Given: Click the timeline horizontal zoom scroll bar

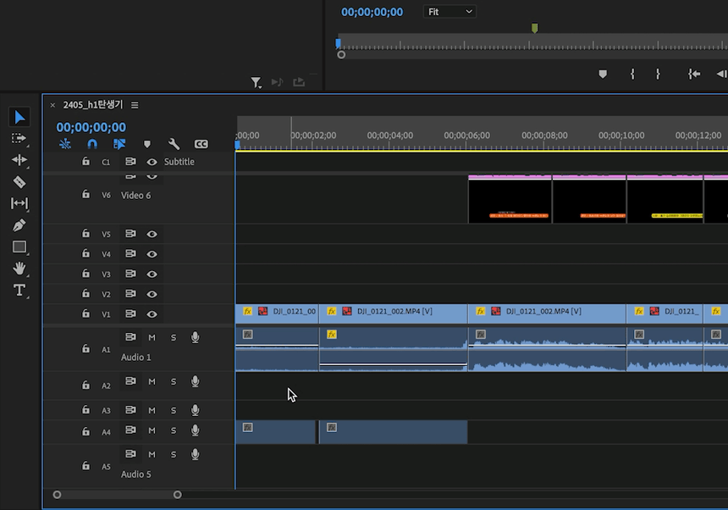Looking at the screenshot, I should pos(117,495).
